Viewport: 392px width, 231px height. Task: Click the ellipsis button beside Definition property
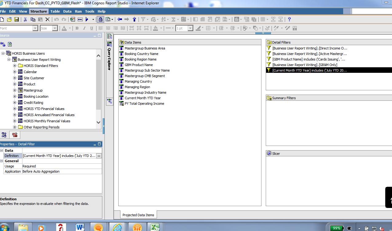(99, 156)
